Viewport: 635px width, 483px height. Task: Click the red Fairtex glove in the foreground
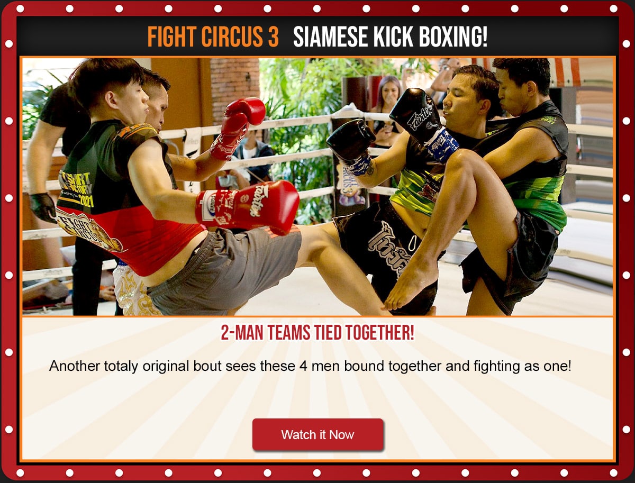coord(248,206)
